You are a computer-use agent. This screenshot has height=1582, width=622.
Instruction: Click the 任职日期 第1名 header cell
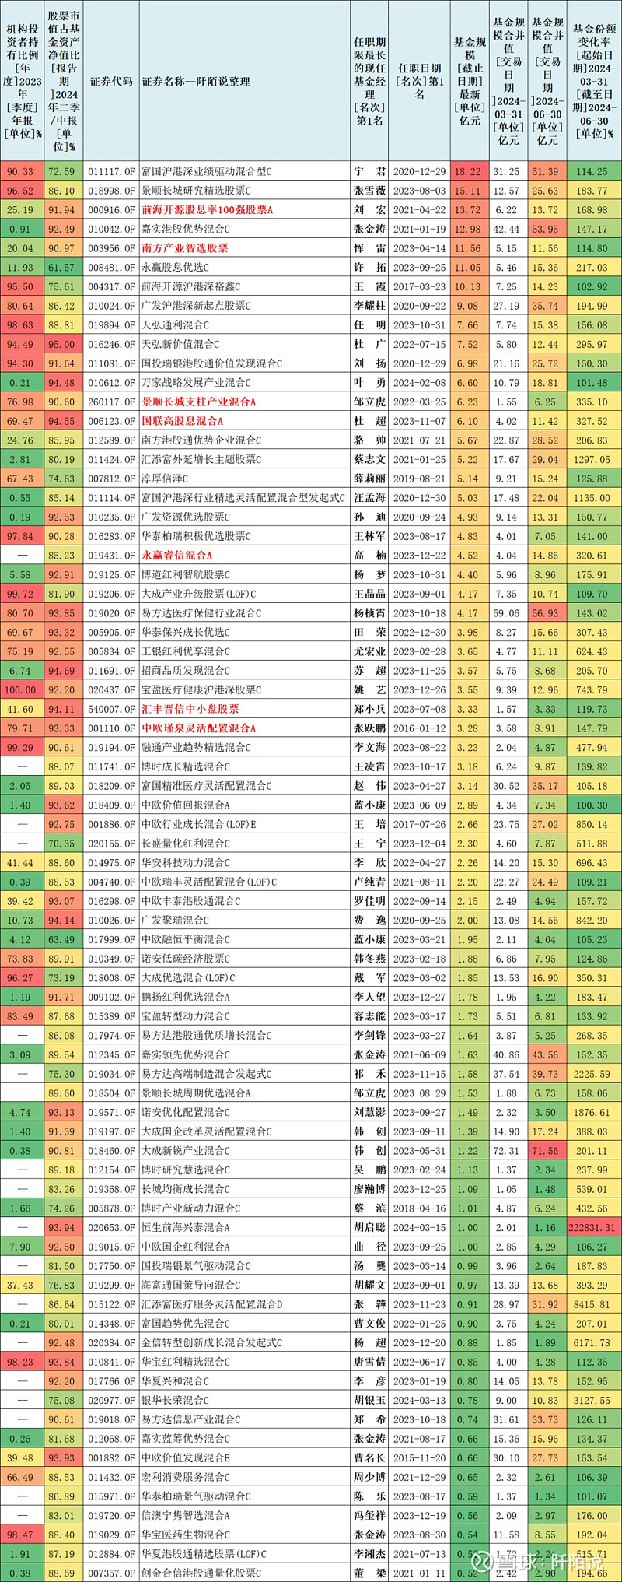click(420, 81)
